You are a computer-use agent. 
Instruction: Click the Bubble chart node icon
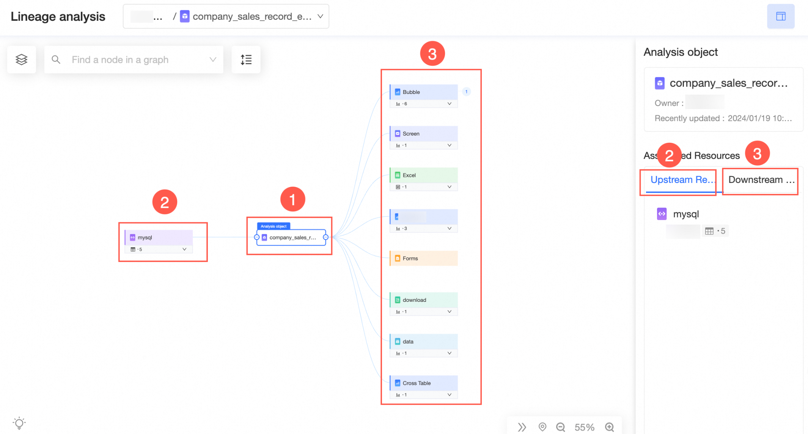pos(398,92)
